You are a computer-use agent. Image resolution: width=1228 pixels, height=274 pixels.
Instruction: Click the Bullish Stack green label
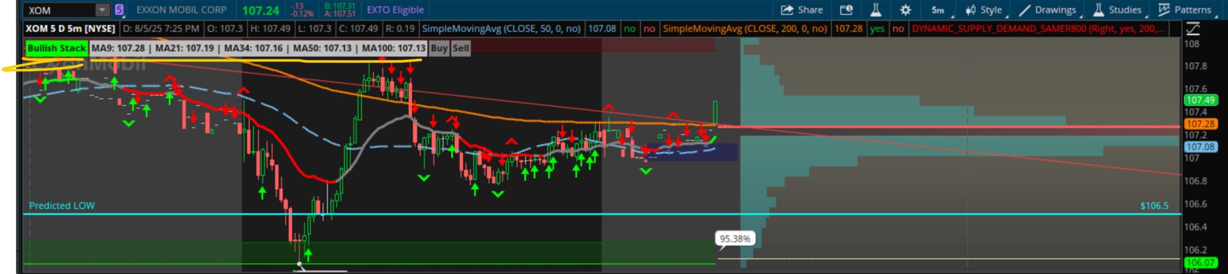56,48
